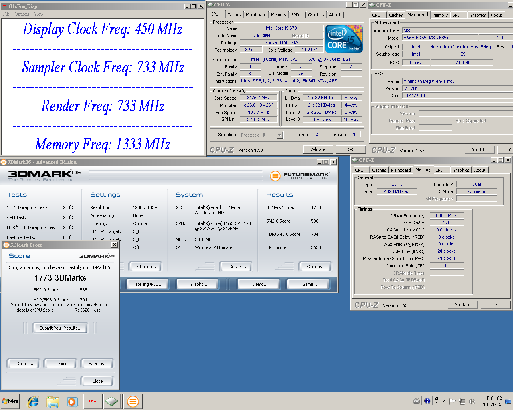Click the 3DMark06 Advanced Edition title bar icon
Viewport: 513px width, 410px height.
tap(4, 162)
